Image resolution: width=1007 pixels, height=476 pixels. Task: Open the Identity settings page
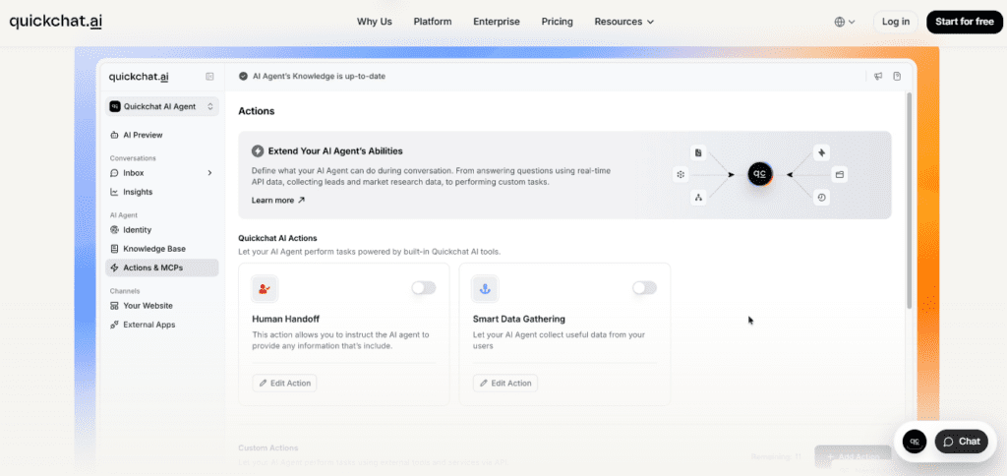pyautogui.click(x=162, y=229)
